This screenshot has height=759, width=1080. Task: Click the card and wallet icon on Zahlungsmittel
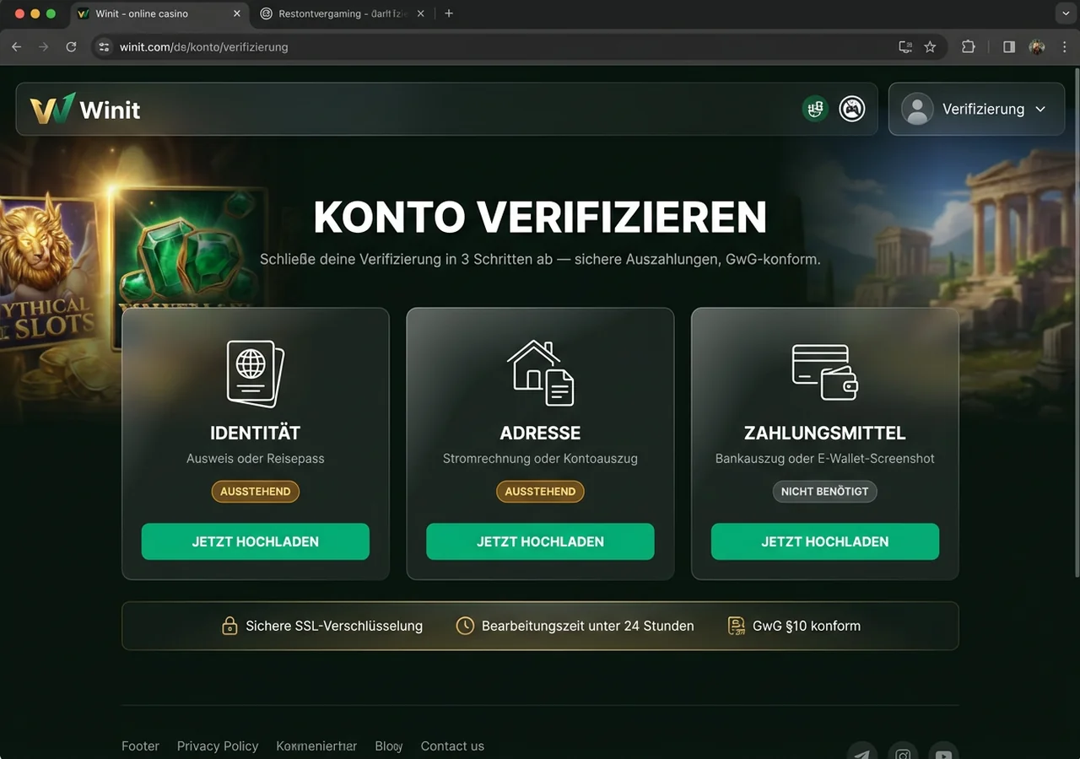pyautogui.click(x=824, y=372)
